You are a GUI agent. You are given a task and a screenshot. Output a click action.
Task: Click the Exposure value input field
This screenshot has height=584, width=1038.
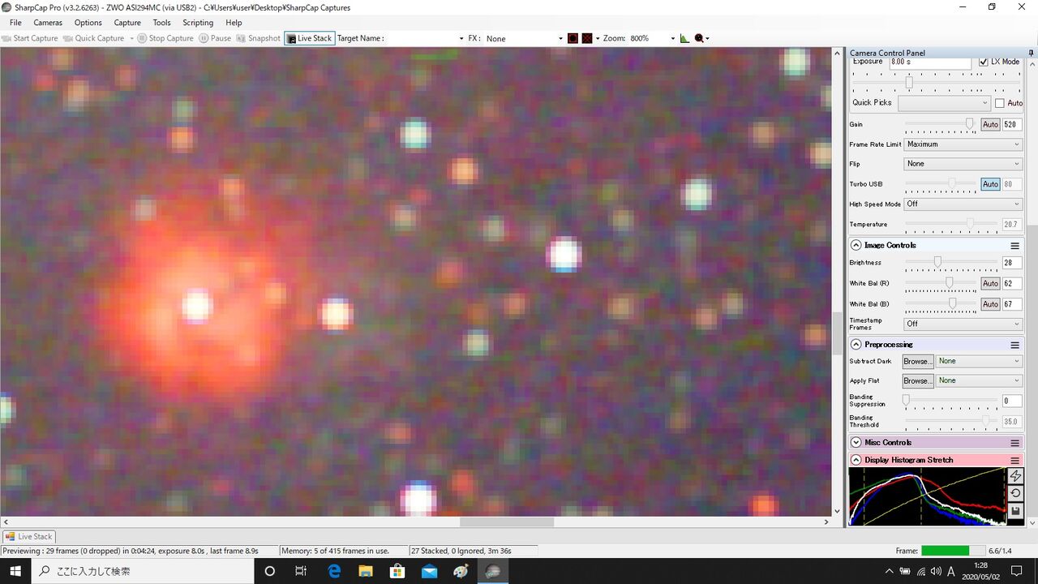click(929, 62)
